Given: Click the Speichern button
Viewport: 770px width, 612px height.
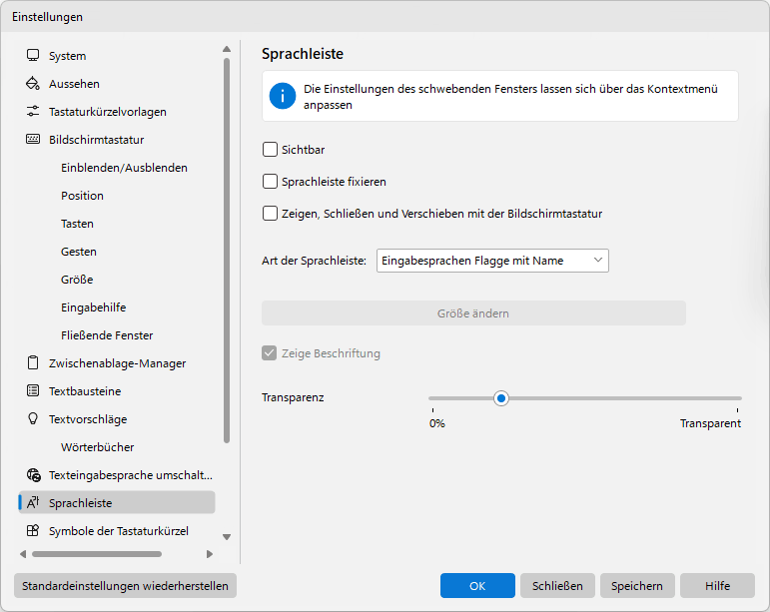Looking at the screenshot, I should pos(637,585).
